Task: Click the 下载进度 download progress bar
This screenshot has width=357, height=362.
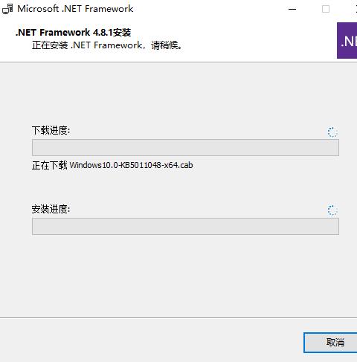Action: [x=185, y=147]
